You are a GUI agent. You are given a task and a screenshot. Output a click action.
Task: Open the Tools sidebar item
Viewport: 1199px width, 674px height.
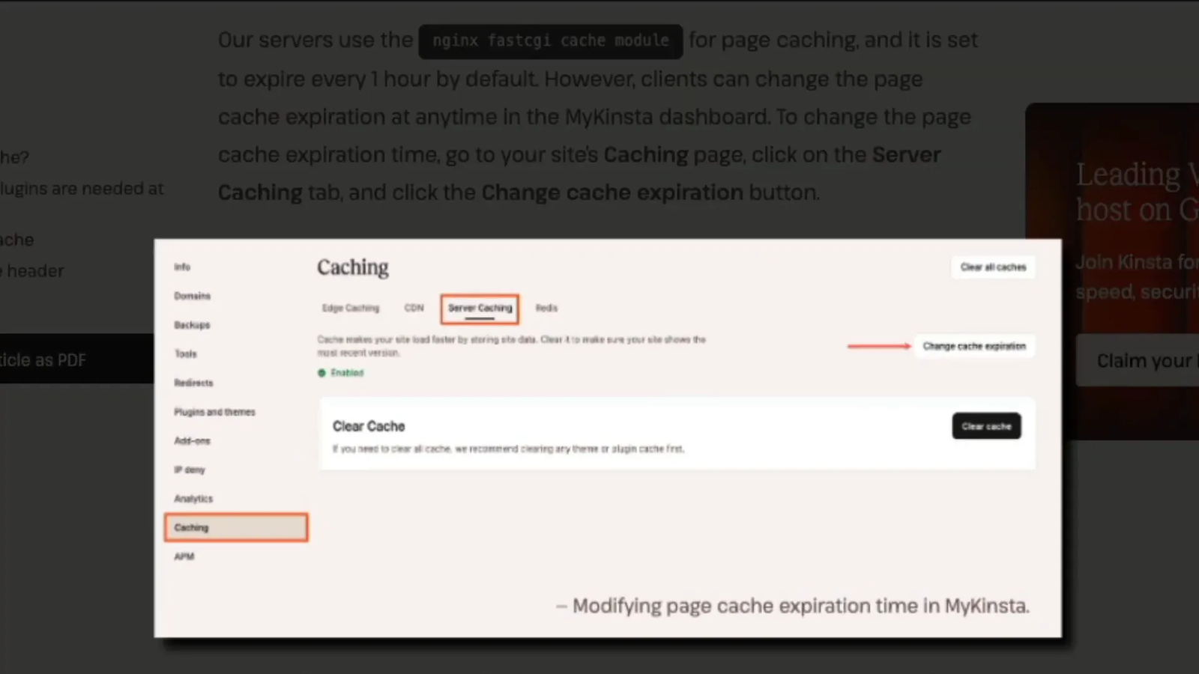(186, 353)
